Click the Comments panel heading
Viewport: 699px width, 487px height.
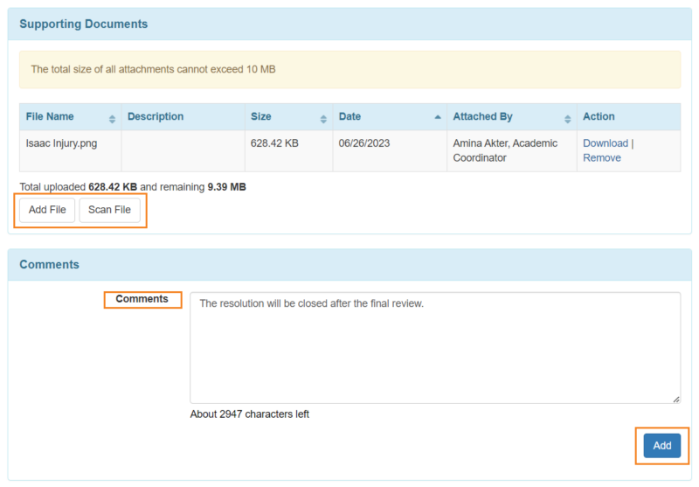pyautogui.click(x=49, y=265)
